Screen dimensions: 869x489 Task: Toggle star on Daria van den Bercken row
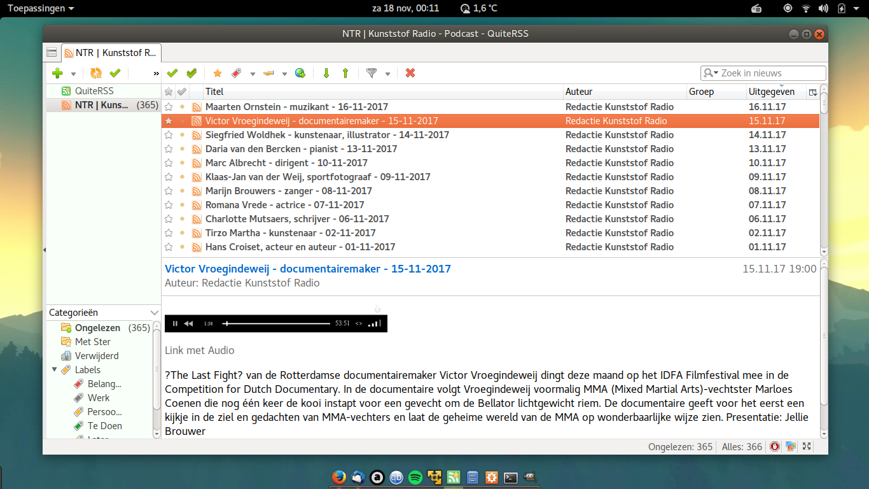point(169,149)
